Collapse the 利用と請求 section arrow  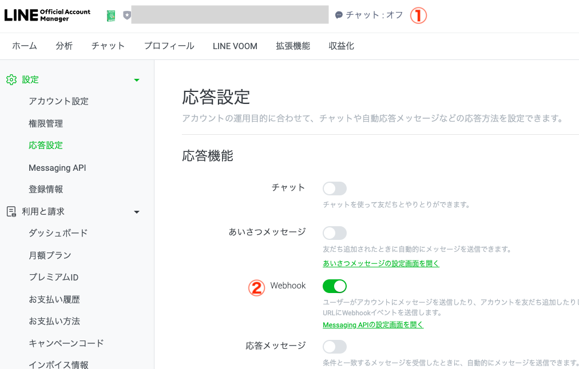pos(137,212)
